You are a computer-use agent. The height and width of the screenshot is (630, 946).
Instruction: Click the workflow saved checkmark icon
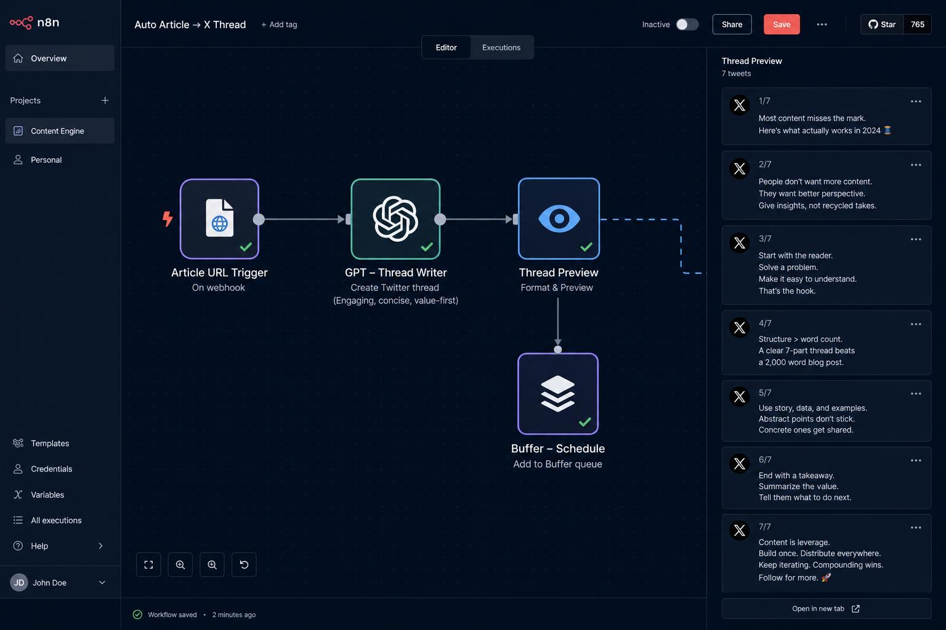point(137,615)
